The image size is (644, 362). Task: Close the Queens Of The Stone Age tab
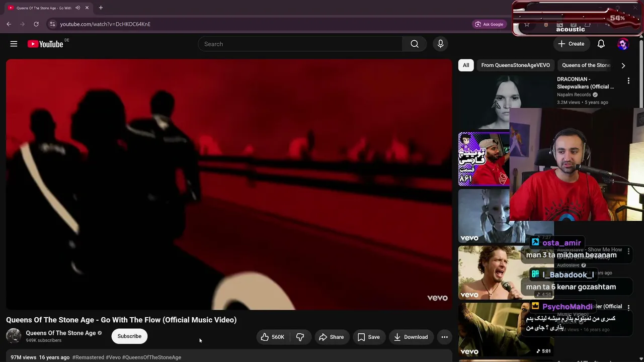tap(87, 8)
